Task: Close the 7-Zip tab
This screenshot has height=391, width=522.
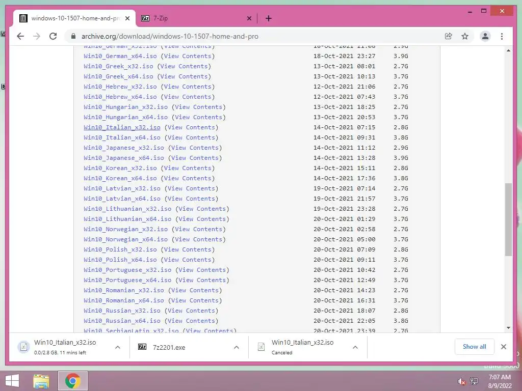Action: (x=249, y=18)
